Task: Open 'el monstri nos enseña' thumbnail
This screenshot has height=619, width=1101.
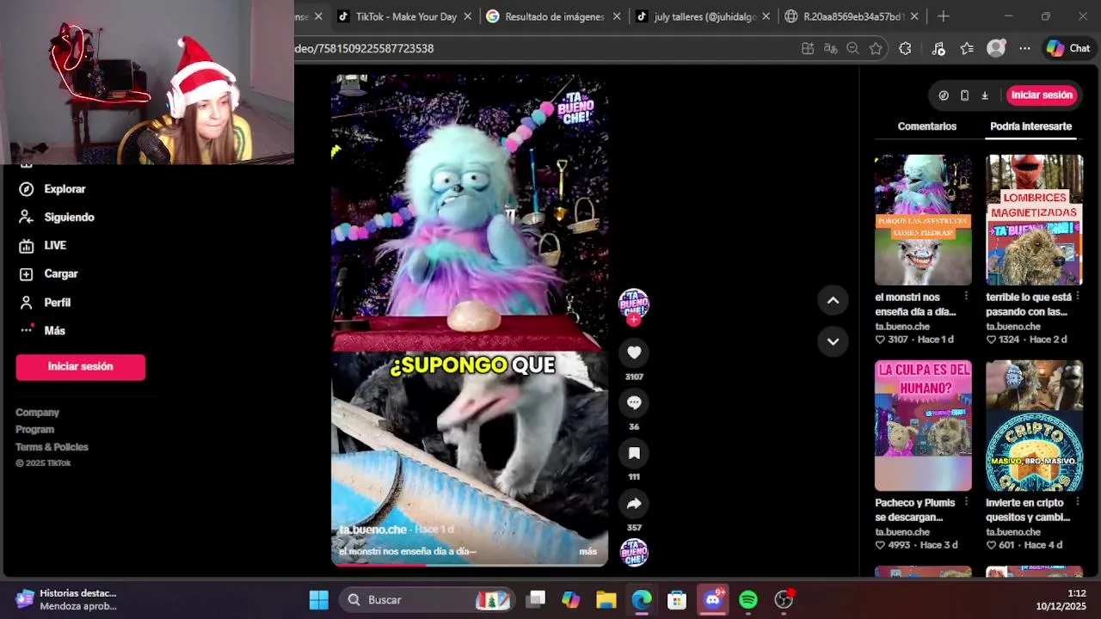Action: 923,220
